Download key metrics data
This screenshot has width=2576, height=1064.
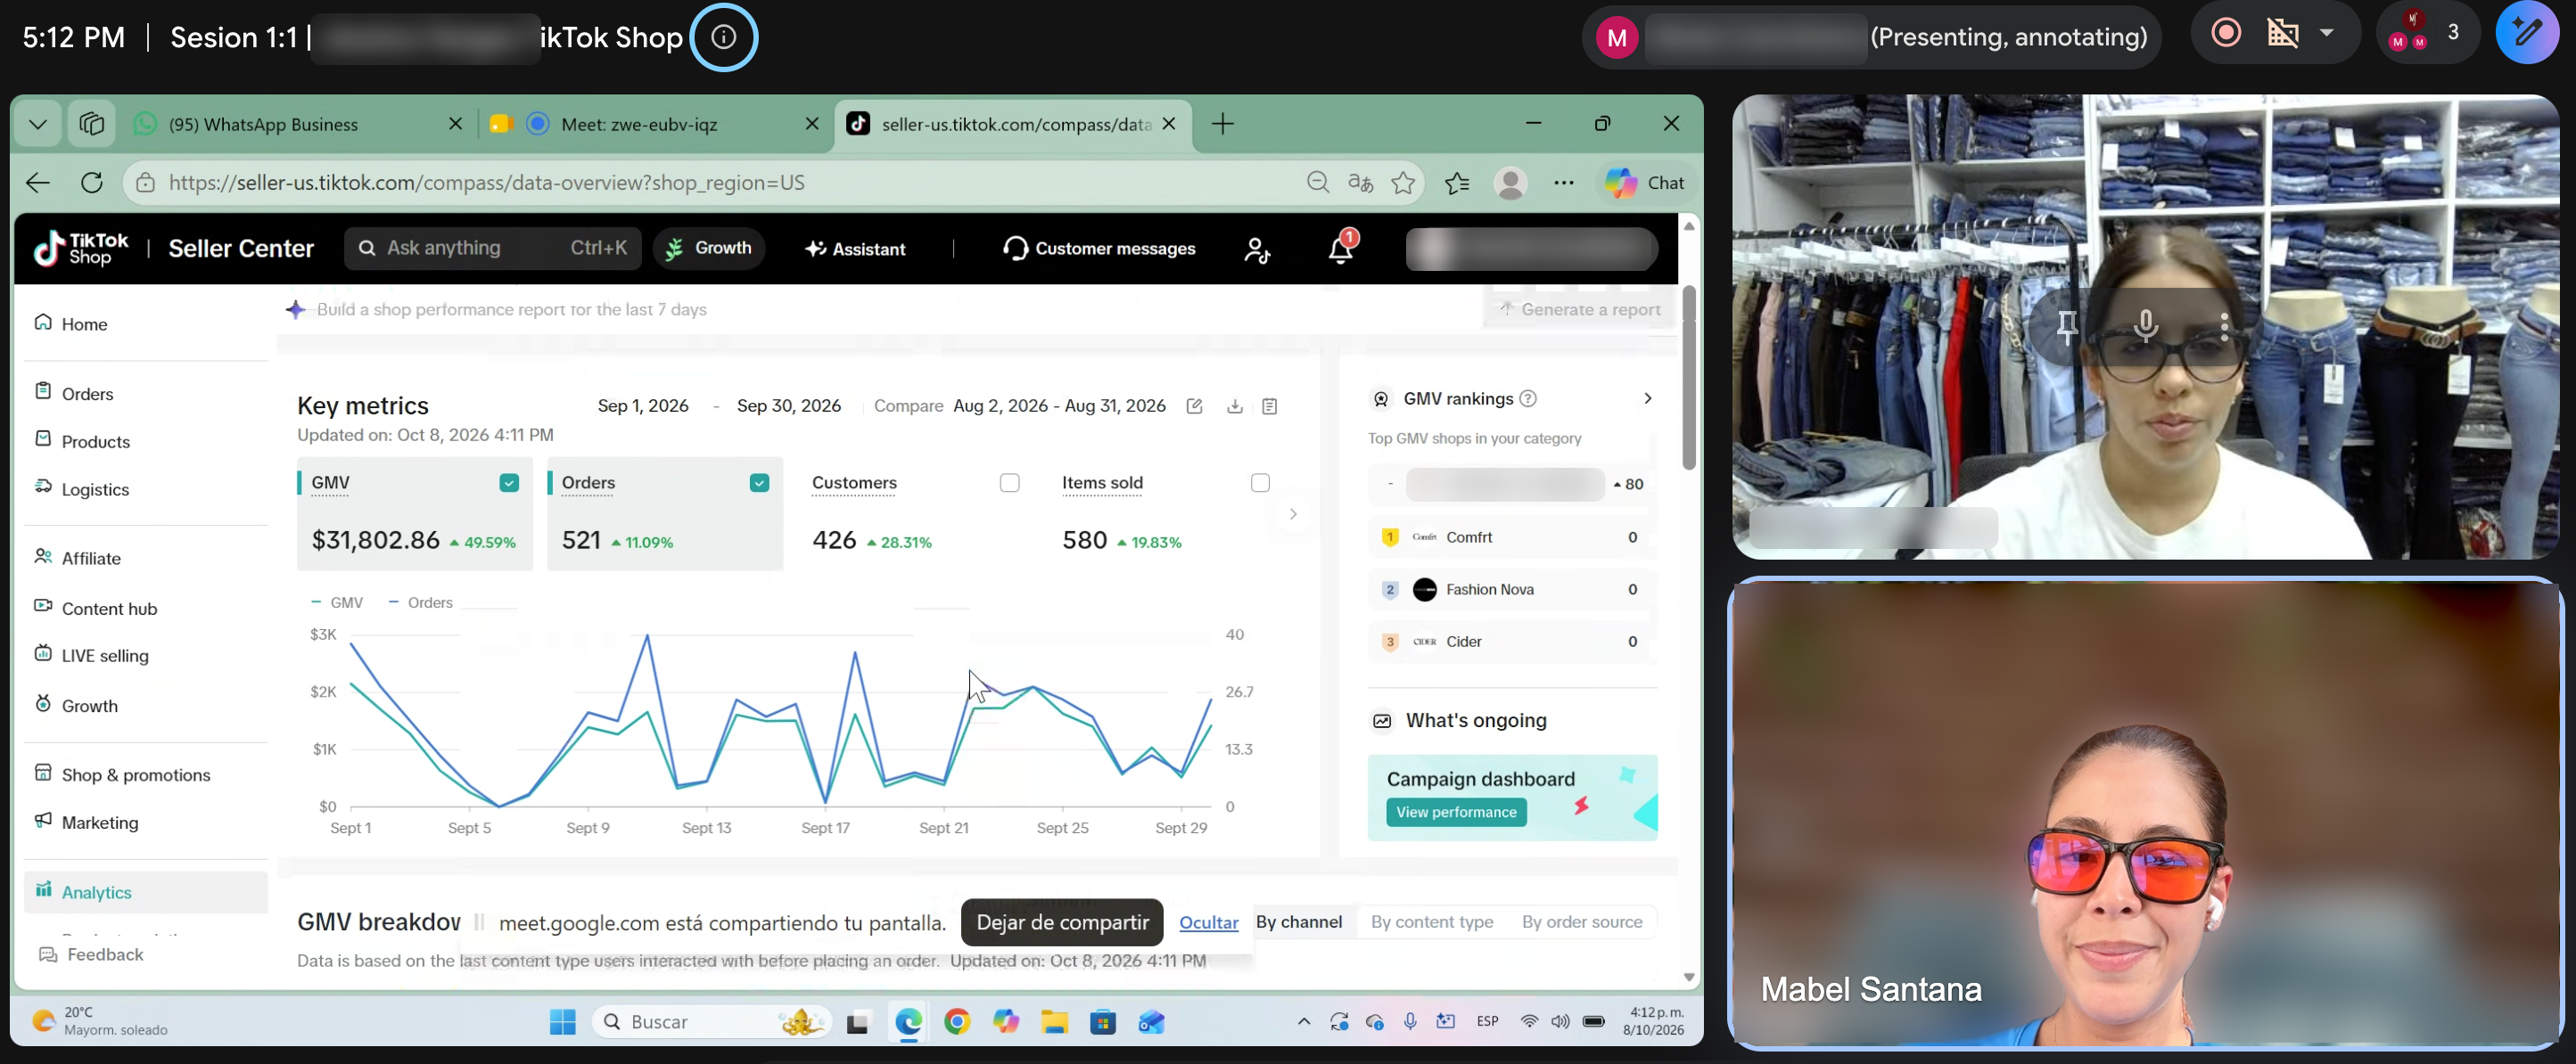(x=1235, y=405)
